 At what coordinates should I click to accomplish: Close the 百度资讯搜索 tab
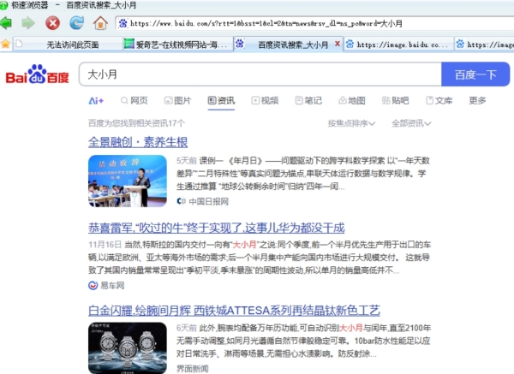(339, 44)
